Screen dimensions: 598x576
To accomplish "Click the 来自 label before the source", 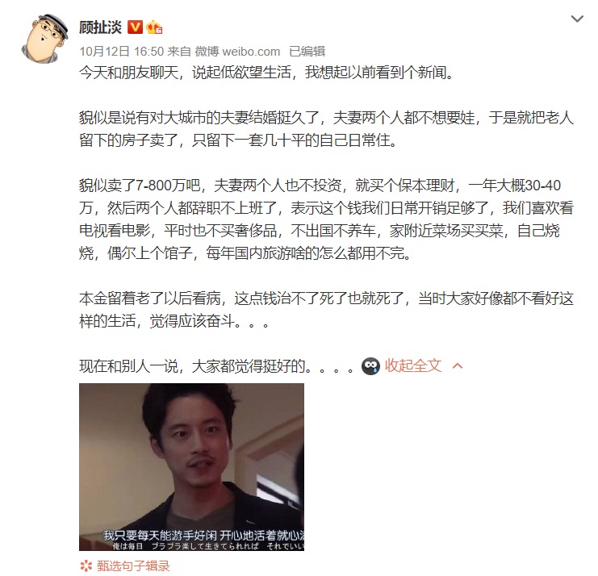I will click(x=179, y=52).
